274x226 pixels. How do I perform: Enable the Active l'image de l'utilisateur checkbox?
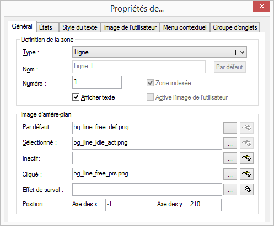click(150, 97)
